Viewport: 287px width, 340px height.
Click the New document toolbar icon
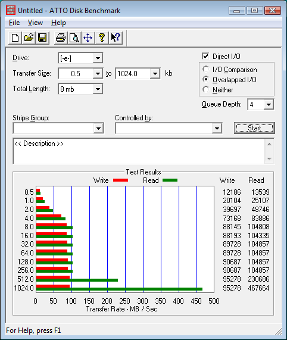point(15,38)
